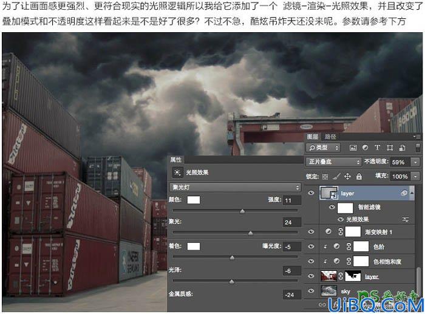Click adjustment icon of 色阶 layer

(336, 246)
